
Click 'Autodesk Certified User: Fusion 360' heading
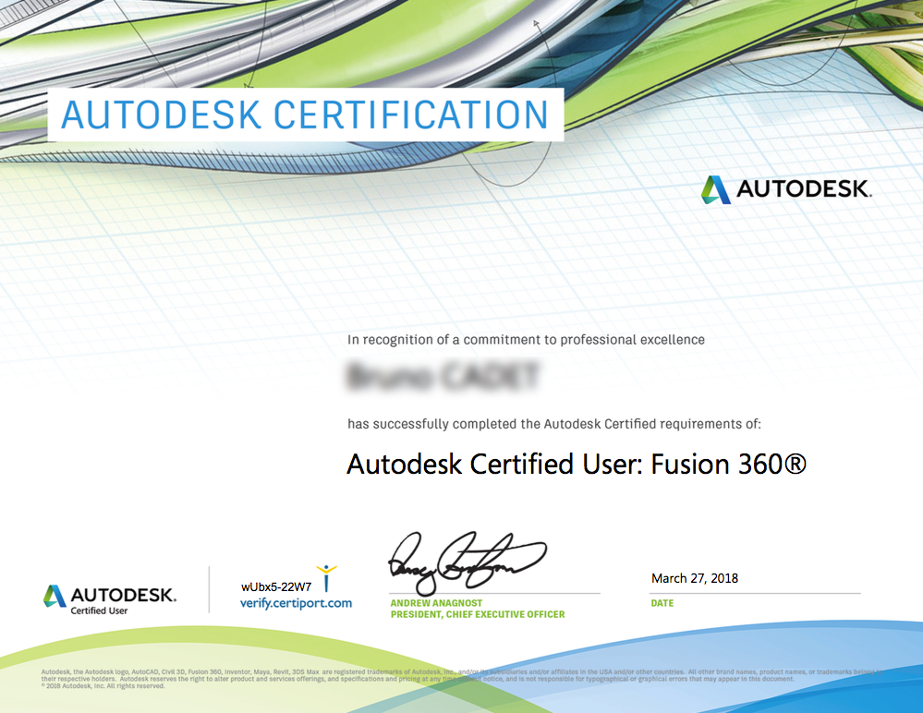point(577,465)
